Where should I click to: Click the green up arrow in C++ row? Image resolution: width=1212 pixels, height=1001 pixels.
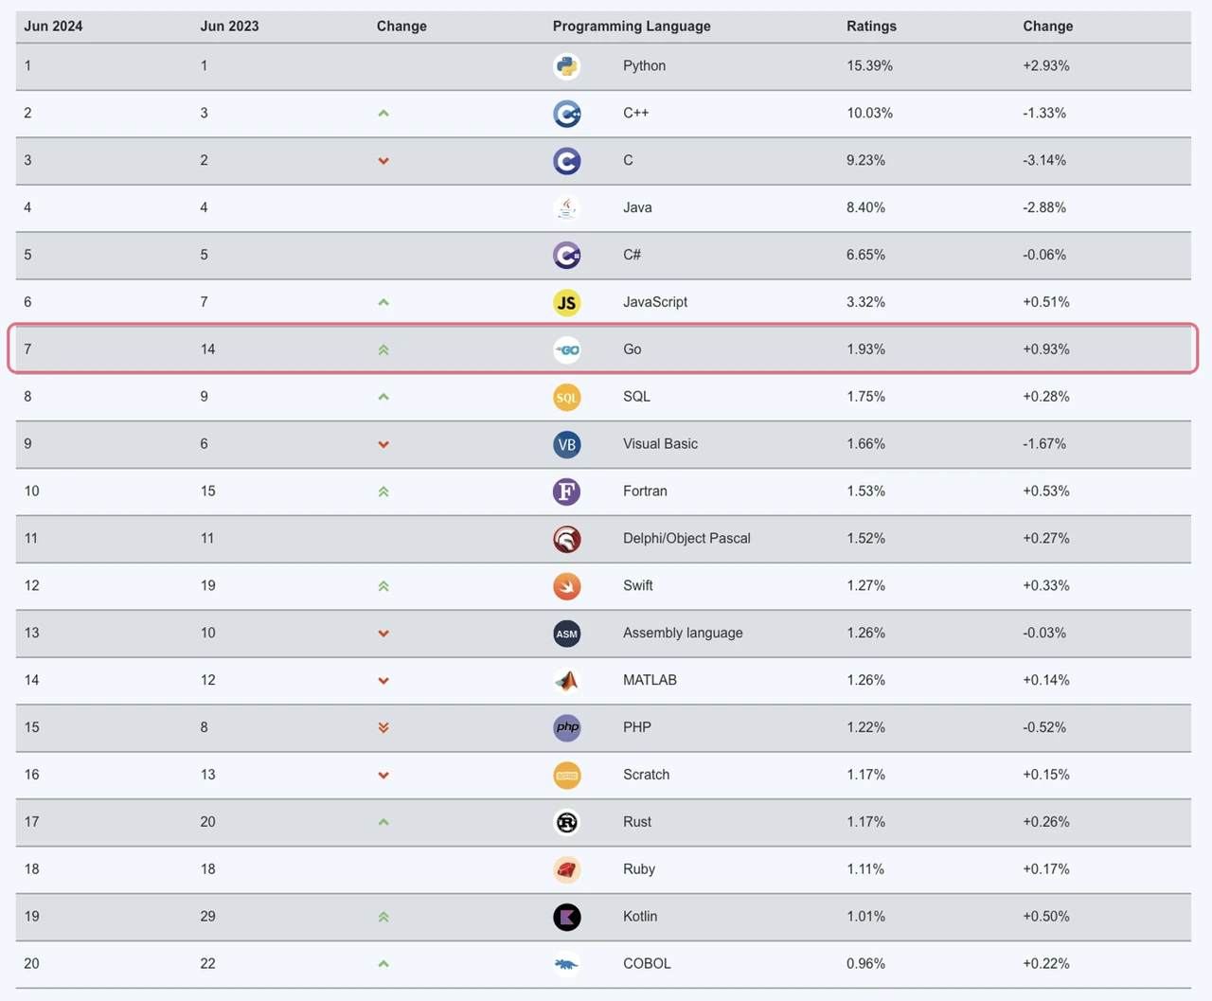tap(383, 114)
